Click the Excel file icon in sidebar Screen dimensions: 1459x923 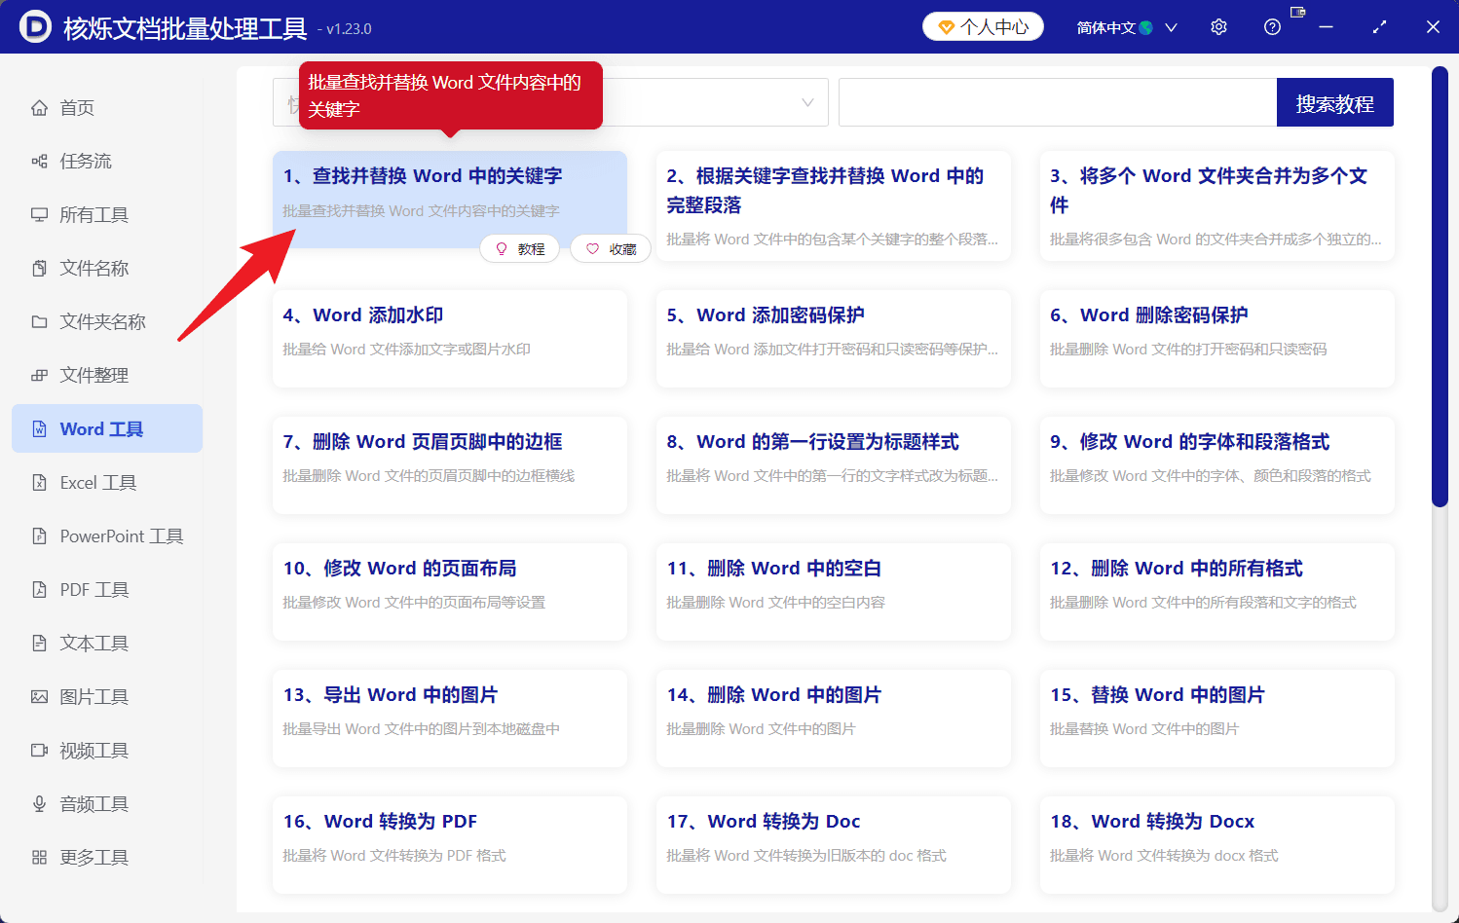click(x=39, y=483)
